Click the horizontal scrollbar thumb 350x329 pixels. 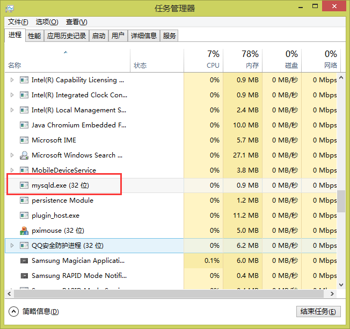pos(169,294)
